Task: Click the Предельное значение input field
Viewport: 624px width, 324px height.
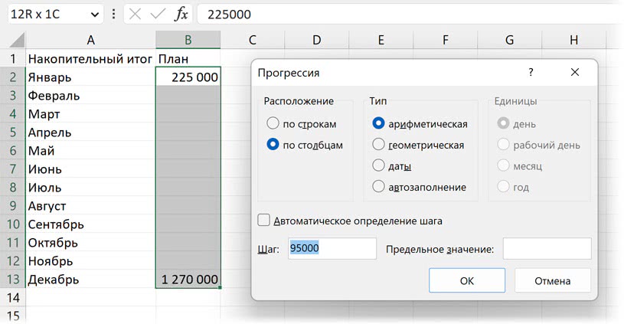Action: click(547, 248)
